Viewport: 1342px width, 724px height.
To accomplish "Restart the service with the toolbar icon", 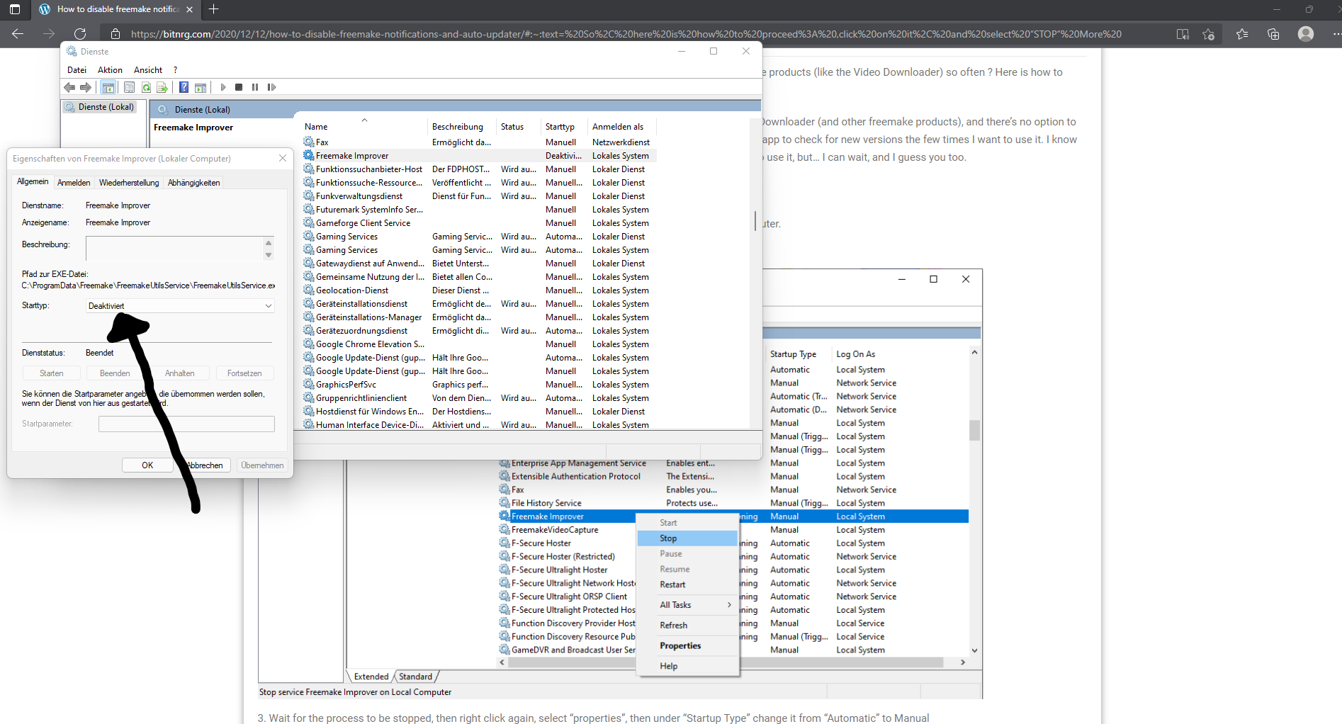I will (x=271, y=87).
